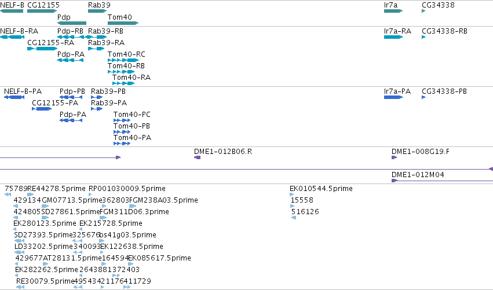Select the Tom40-PA protein feature
The width and height of the screenshot is (493, 290).
(122, 144)
